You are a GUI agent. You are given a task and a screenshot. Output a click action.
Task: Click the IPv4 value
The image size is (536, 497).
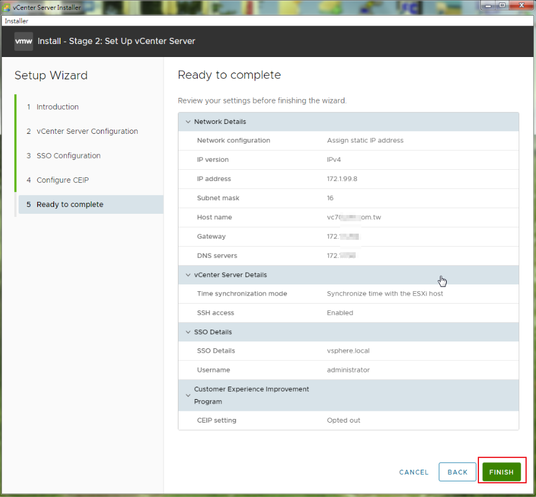(x=333, y=160)
